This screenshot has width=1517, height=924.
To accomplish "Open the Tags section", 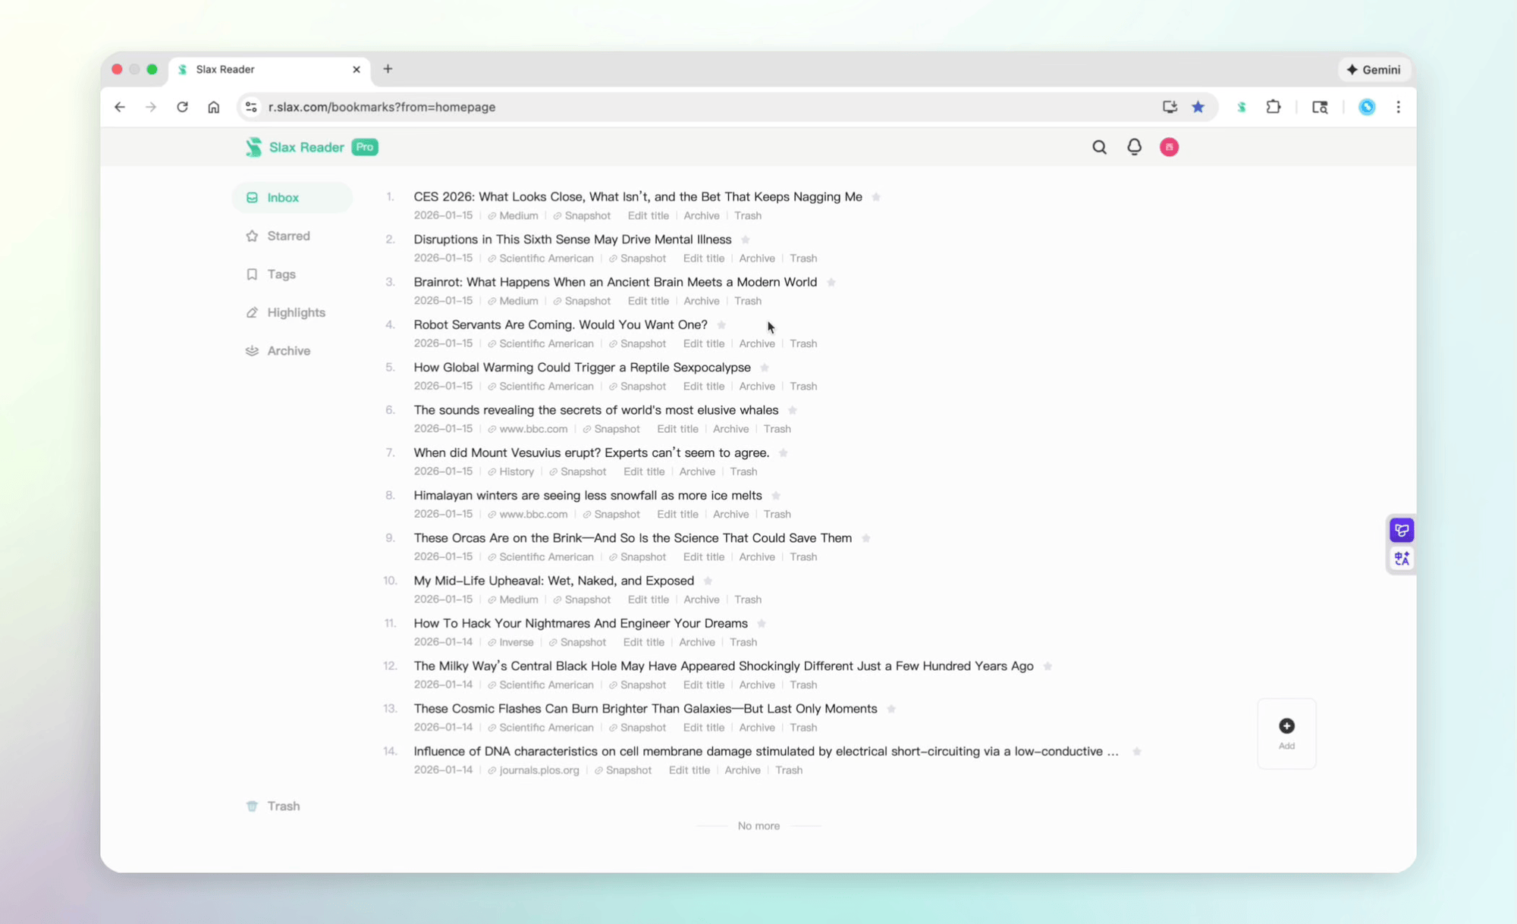I will pos(281,274).
